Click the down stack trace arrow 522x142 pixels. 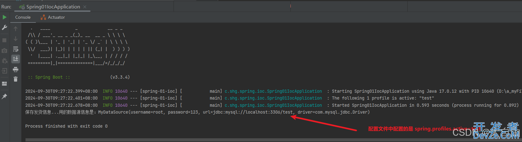pyautogui.click(x=16, y=39)
